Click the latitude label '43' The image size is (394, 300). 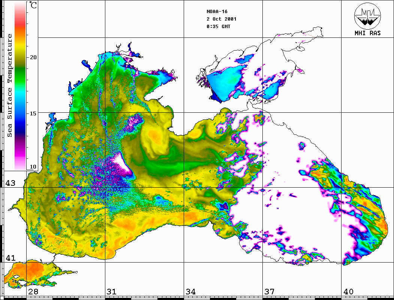[x=10, y=183]
